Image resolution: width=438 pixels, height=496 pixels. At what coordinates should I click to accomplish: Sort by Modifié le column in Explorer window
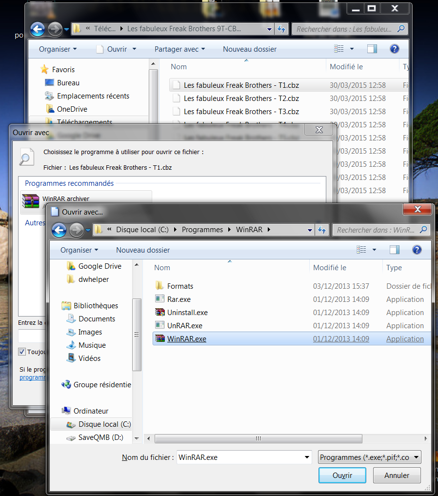coord(346,67)
